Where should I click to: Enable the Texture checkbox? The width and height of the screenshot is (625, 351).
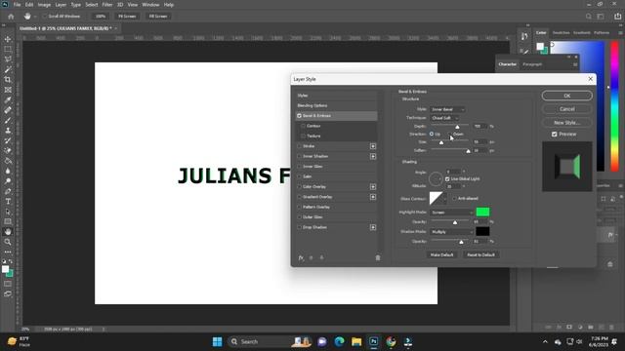click(304, 136)
